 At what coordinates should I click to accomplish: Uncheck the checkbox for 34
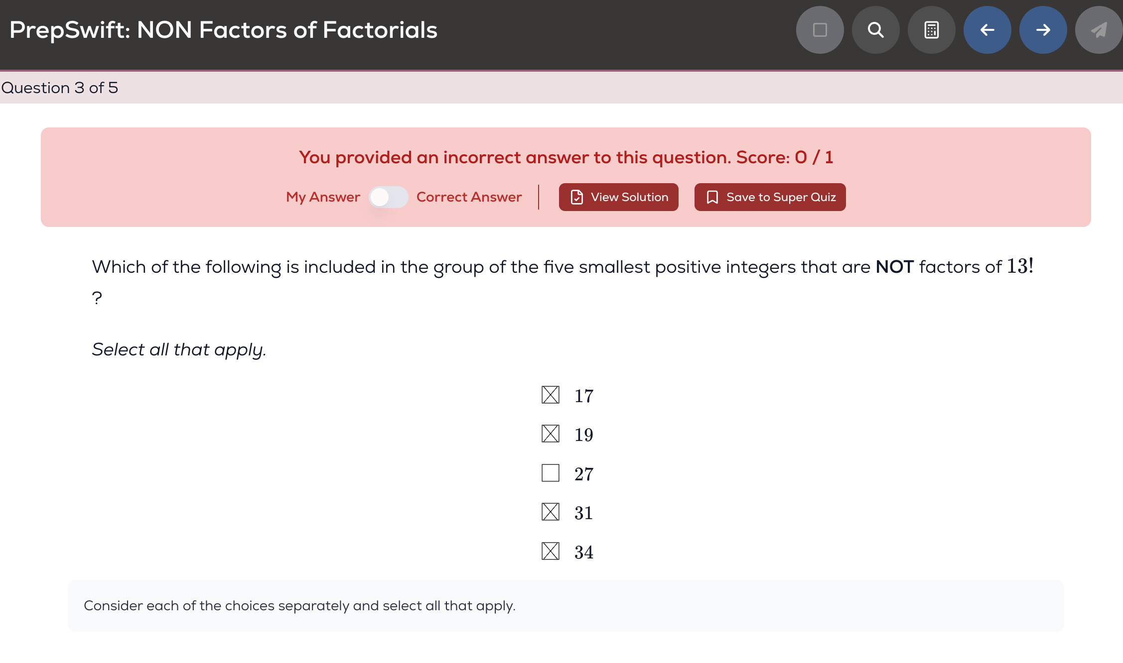coord(551,551)
